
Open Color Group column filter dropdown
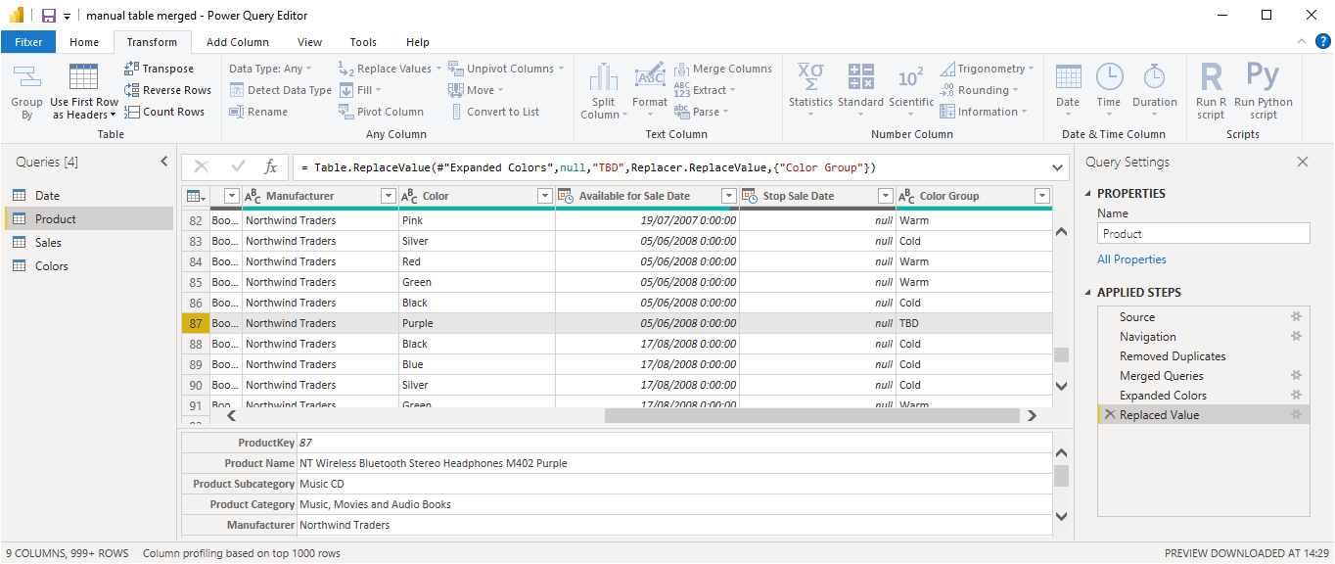click(x=1041, y=196)
